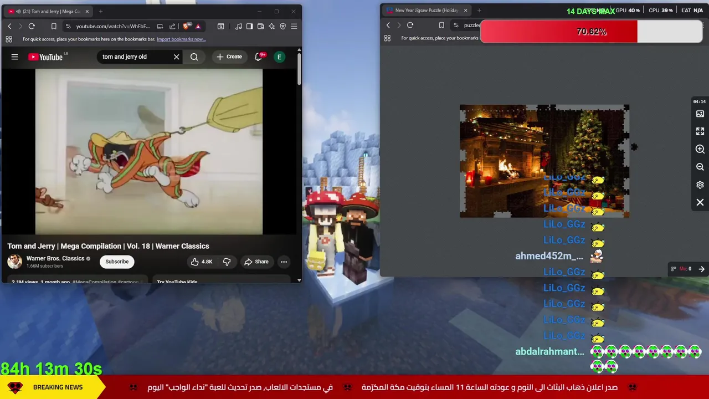
Task: Open the apps grid icon on YouTube window bookmarks bar
Action: tap(9, 39)
